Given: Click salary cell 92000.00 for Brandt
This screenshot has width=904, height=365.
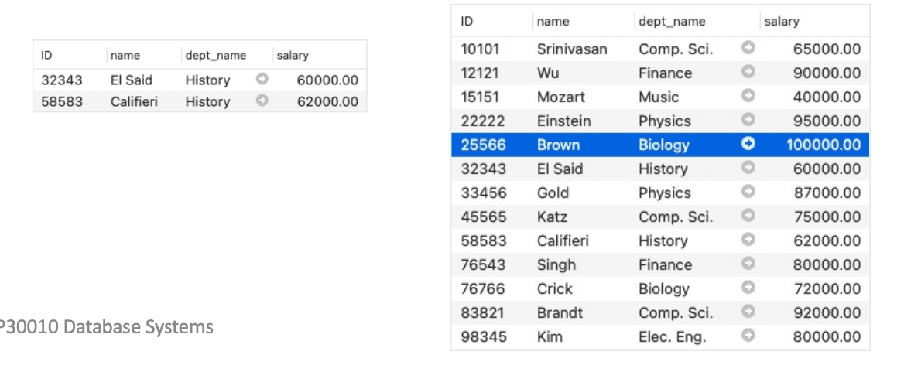Looking at the screenshot, I should tap(827, 313).
